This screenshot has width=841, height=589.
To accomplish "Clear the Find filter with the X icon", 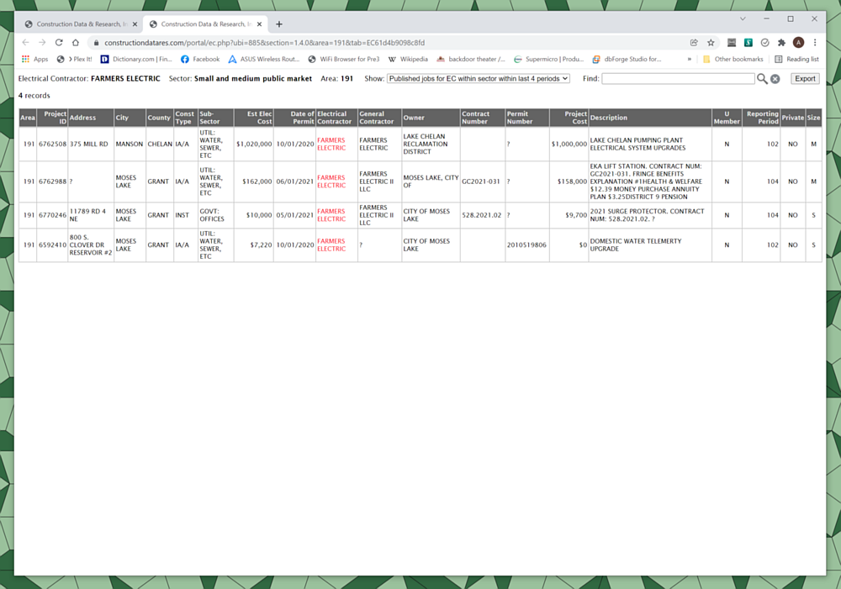I will click(775, 79).
